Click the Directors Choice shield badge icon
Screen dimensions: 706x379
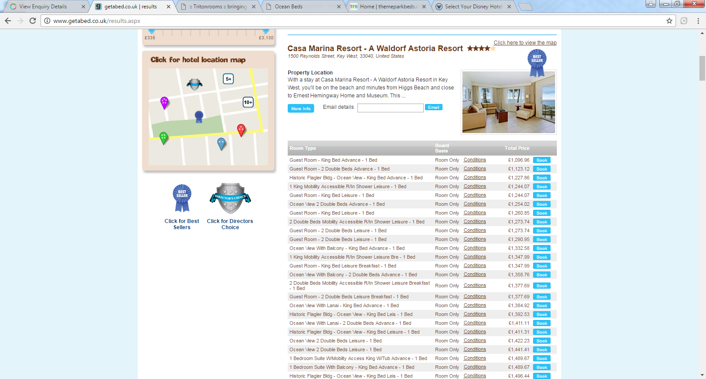(230, 198)
